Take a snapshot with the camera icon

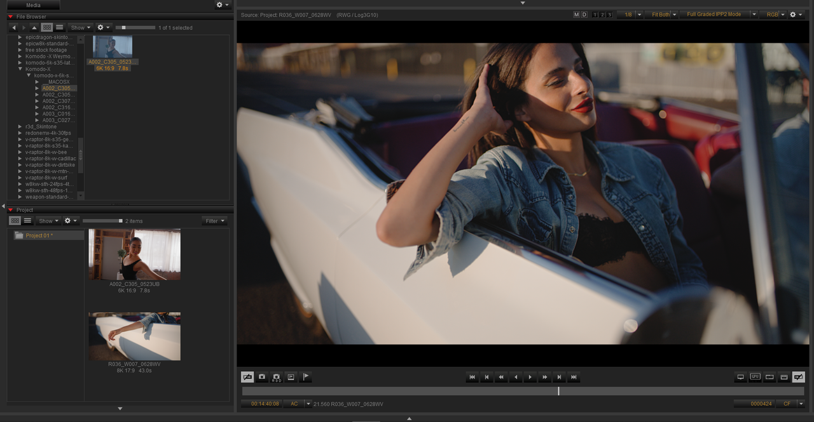pyautogui.click(x=262, y=377)
